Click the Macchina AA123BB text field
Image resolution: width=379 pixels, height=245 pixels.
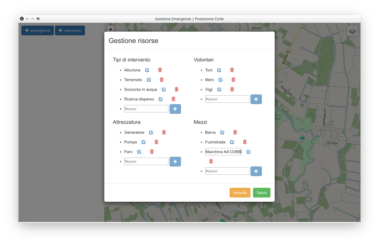point(223,152)
